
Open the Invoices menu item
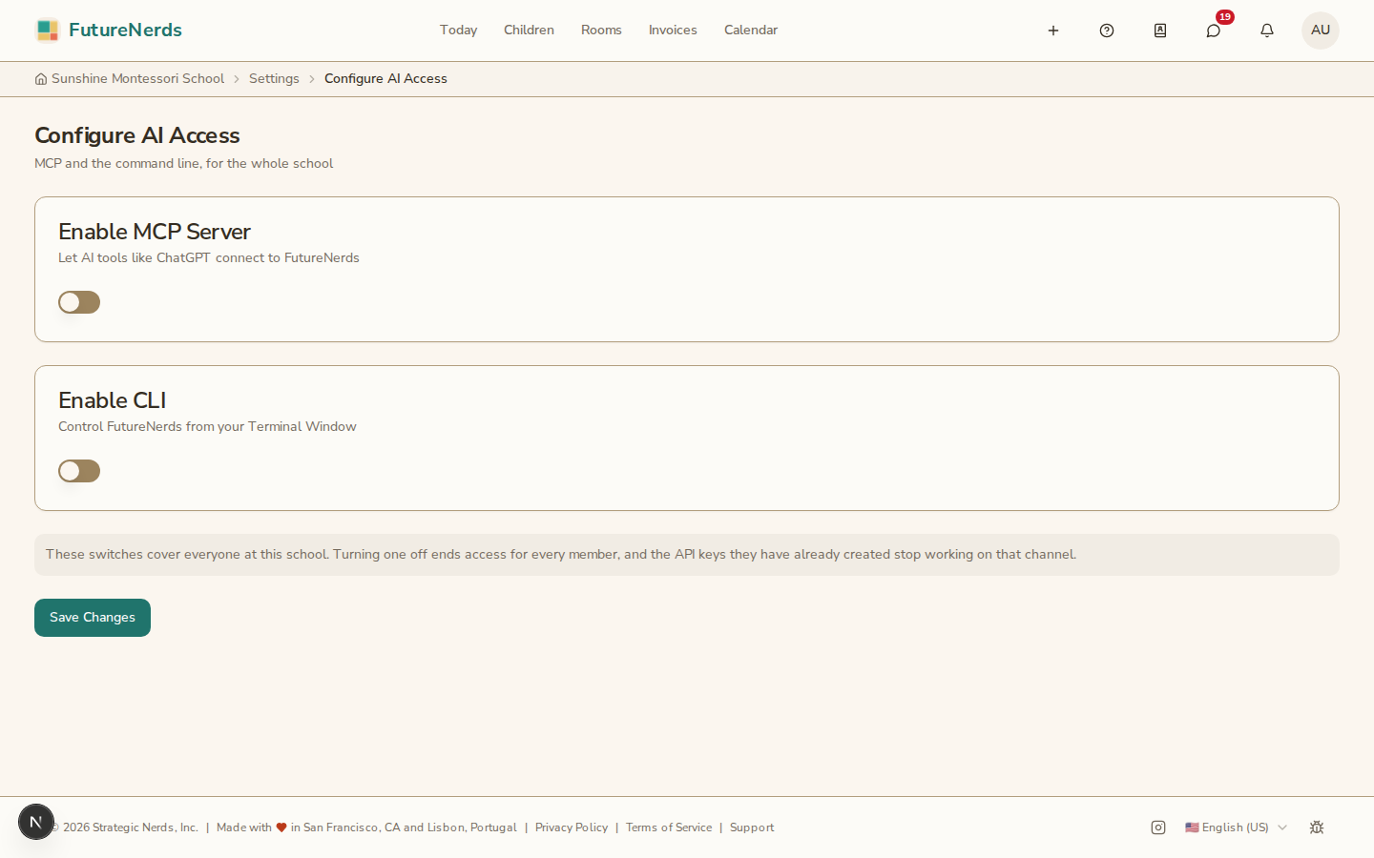click(x=673, y=31)
